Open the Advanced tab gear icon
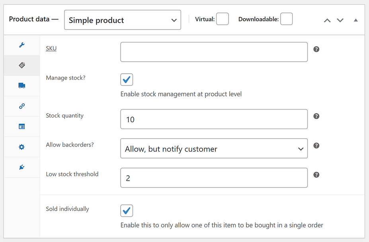369x242 pixels. click(x=21, y=147)
